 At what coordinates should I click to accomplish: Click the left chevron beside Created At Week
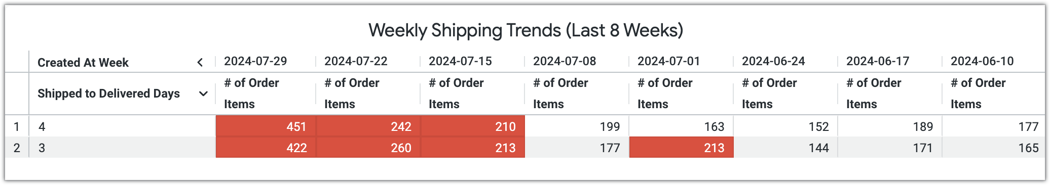pyautogui.click(x=200, y=62)
